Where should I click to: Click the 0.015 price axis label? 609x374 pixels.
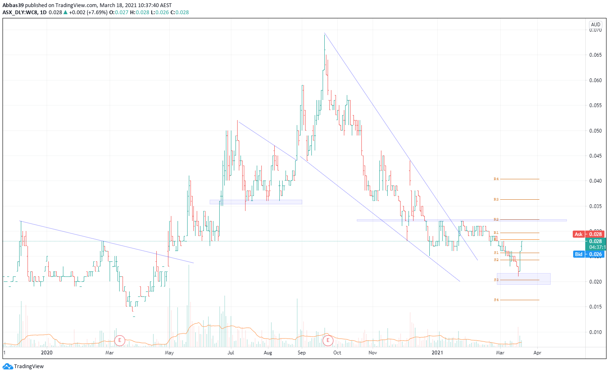pos(596,307)
